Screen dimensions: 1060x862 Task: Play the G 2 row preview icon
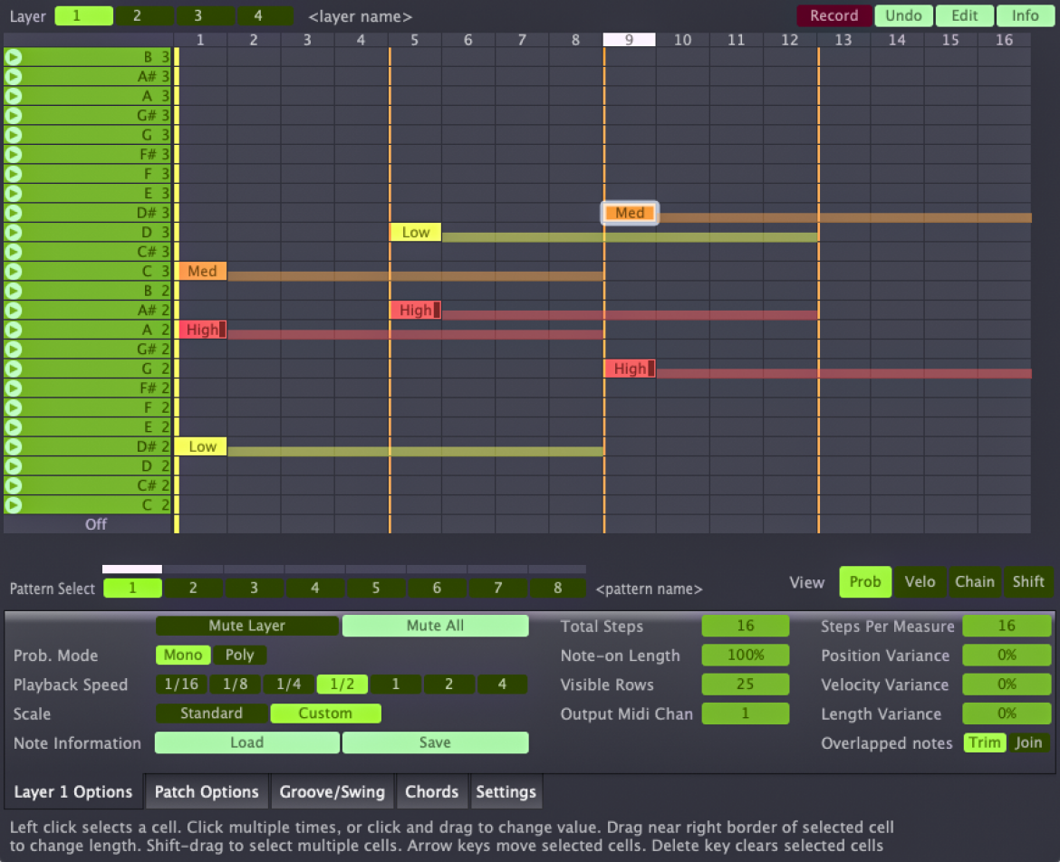coord(13,369)
